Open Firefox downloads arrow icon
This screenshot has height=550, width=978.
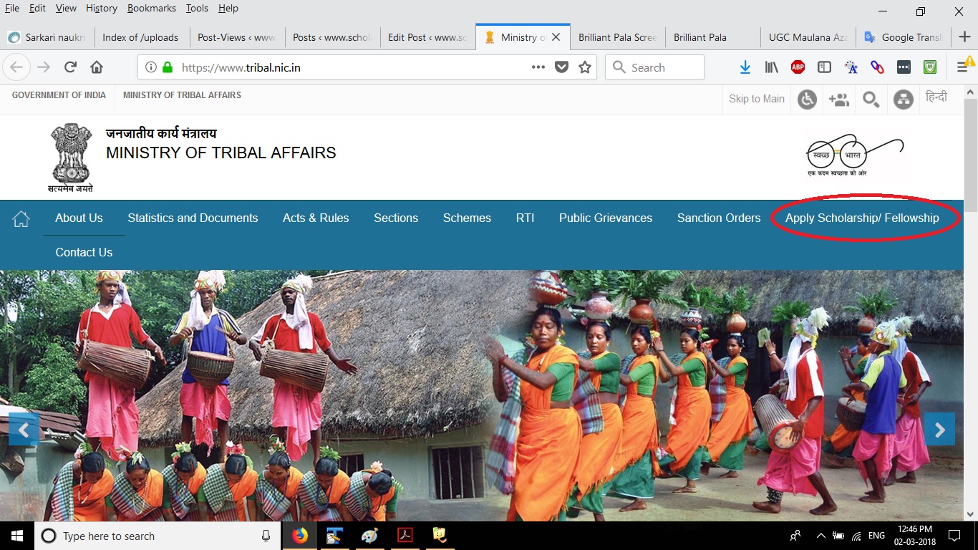tap(745, 67)
